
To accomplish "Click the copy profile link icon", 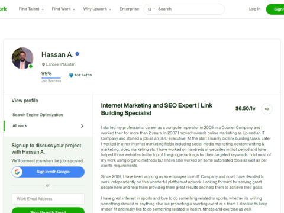I will pos(267,109).
